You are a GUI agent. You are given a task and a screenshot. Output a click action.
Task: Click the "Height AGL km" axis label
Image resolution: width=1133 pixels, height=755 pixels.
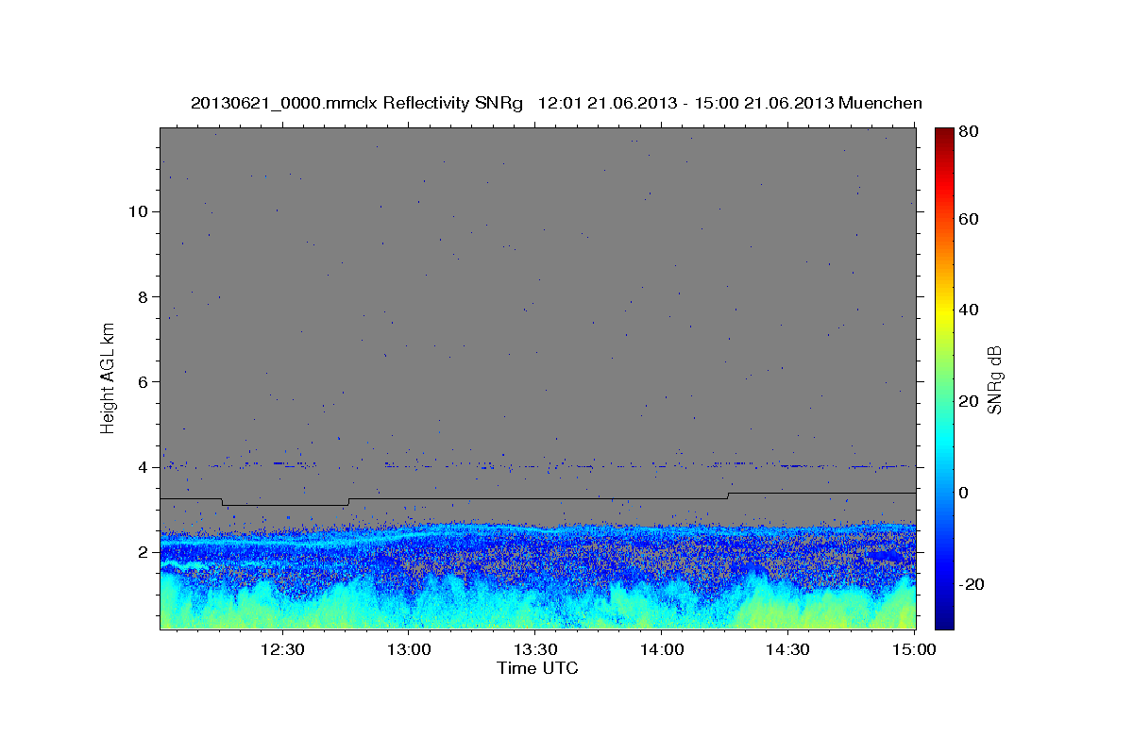(108, 377)
